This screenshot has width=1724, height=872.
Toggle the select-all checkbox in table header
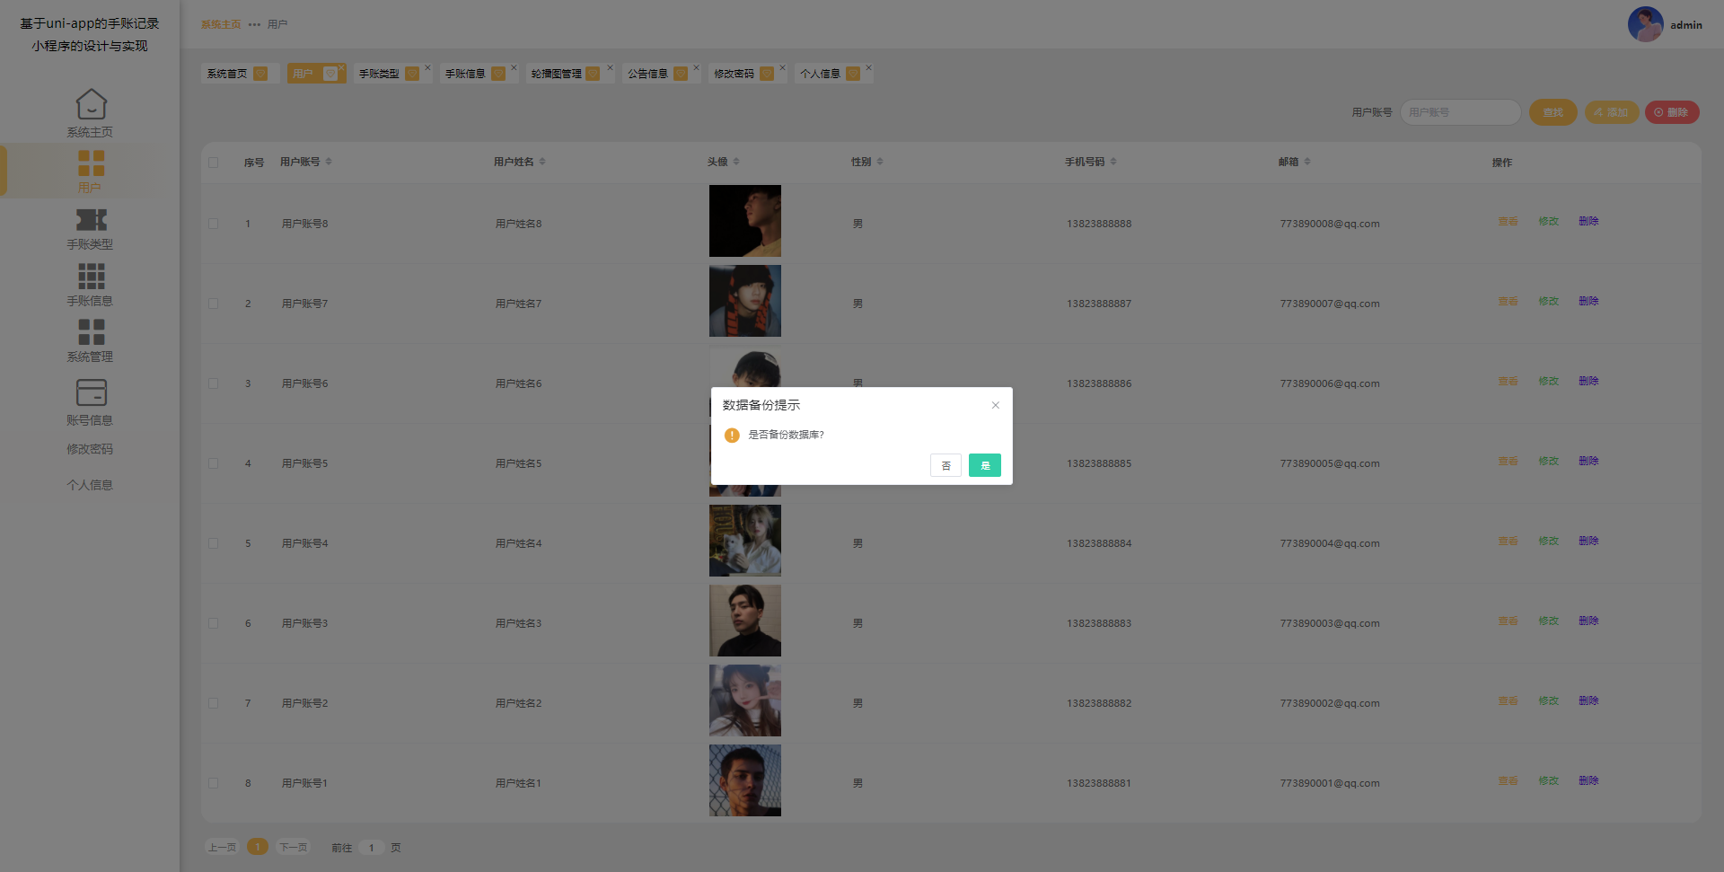pos(214,163)
